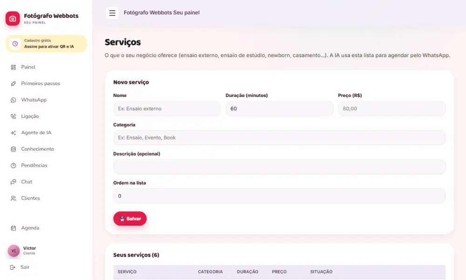Focus the Categoria input field
466x280 pixels.
click(279, 138)
